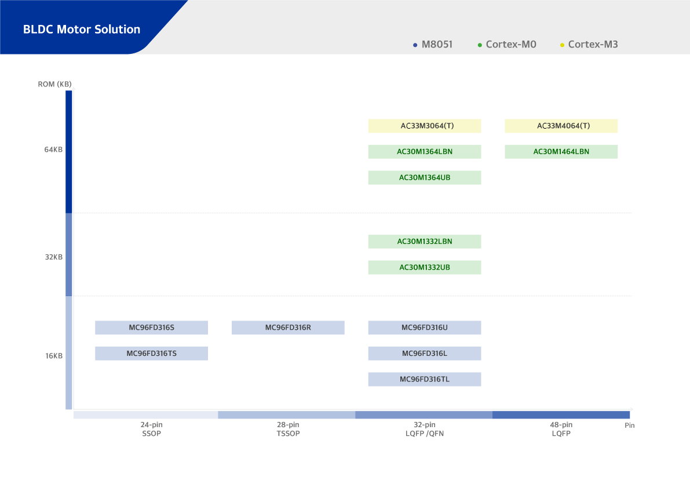Viewport: 690px width, 488px height.
Task: Click the BLDC Motor Solution title tab
Action: [x=82, y=30]
